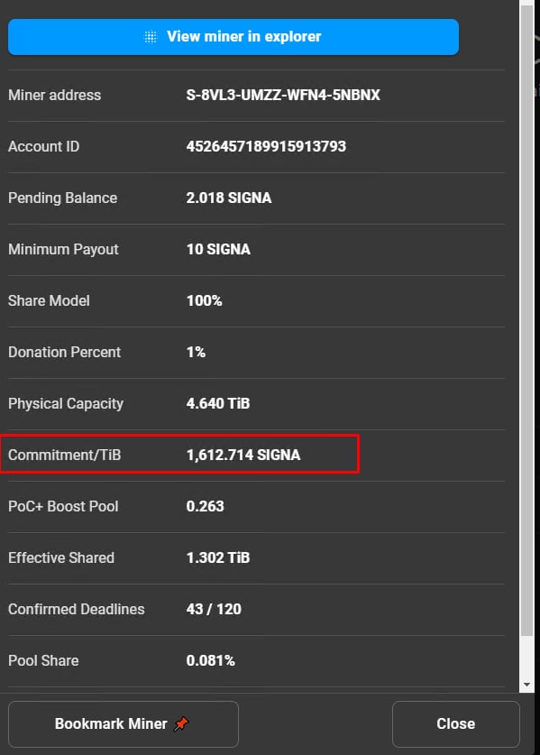Click the Pending Balance 2.018 SIGNA value
Image resolution: width=540 pixels, height=755 pixels.
coord(229,198)
